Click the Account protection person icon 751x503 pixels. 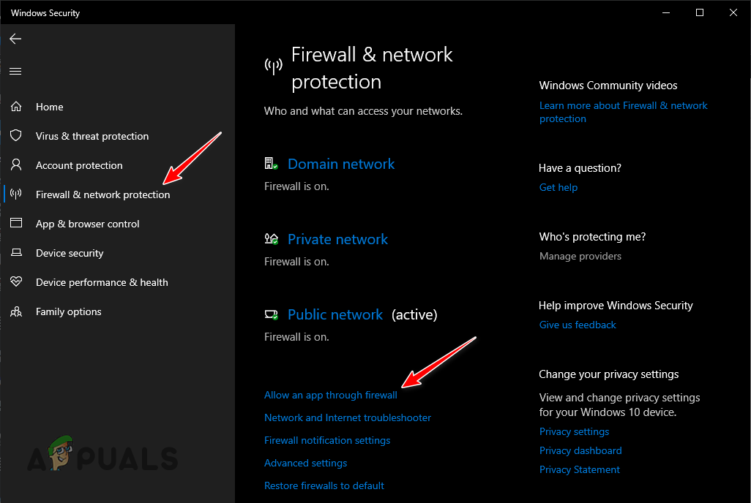pos(15,165)
